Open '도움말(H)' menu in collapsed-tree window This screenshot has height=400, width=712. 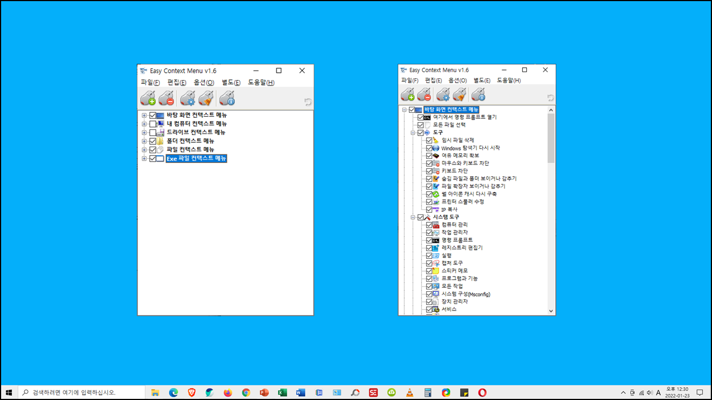tap(261, 83)
